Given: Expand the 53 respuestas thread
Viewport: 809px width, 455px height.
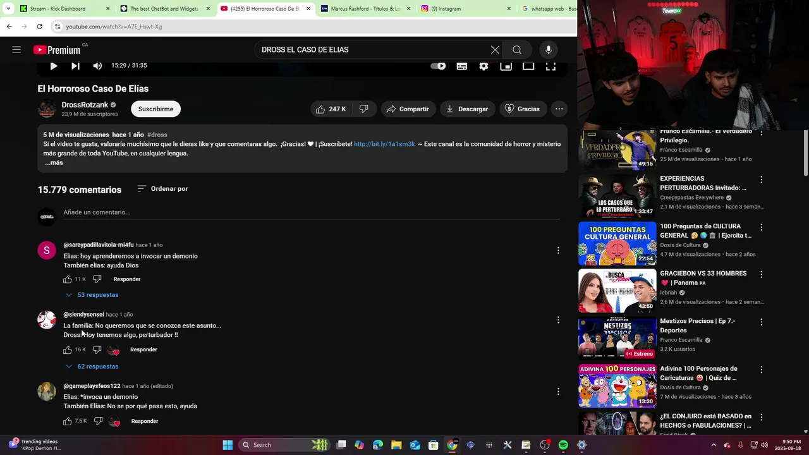Looking at the screenshot, I should pyautogui.click(x=92, y=295).
